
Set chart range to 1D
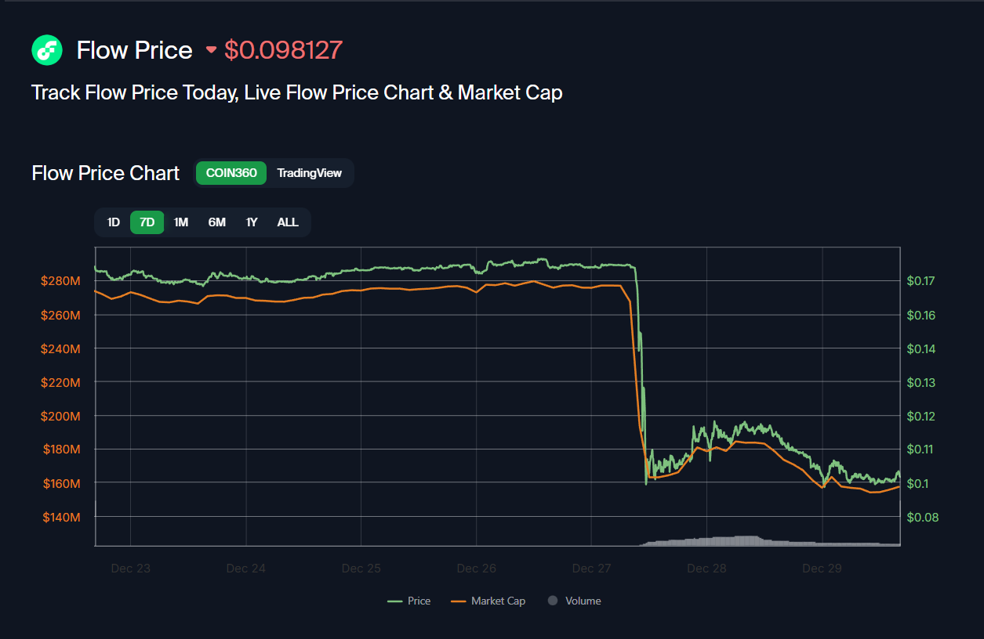coord(114,222)
